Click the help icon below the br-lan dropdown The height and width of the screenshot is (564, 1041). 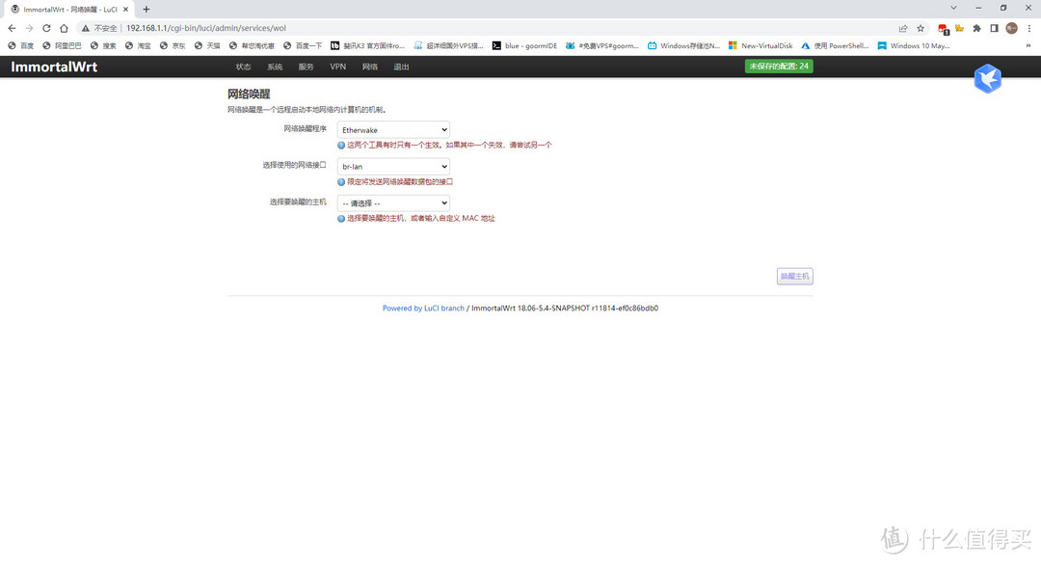point(341,181)
